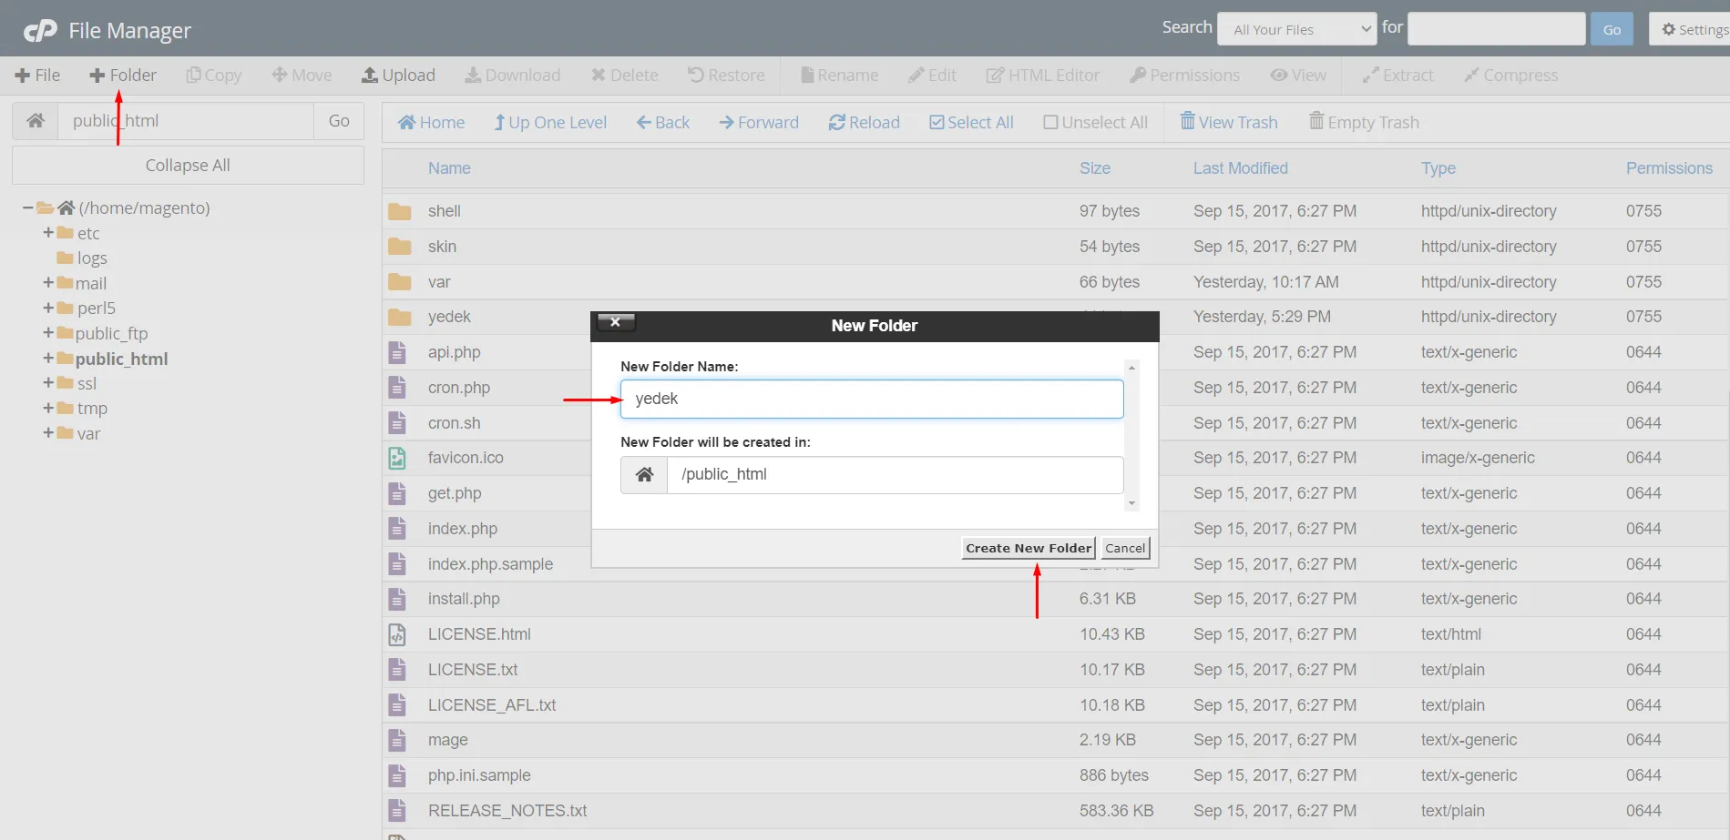Screen dimensions: 1730x840
Task: Open View Trash
Action: [1228, 123]
